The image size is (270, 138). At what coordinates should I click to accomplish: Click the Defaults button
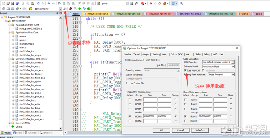200,130
